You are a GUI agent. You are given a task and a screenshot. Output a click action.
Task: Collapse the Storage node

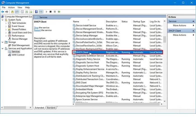pos(3,42)
